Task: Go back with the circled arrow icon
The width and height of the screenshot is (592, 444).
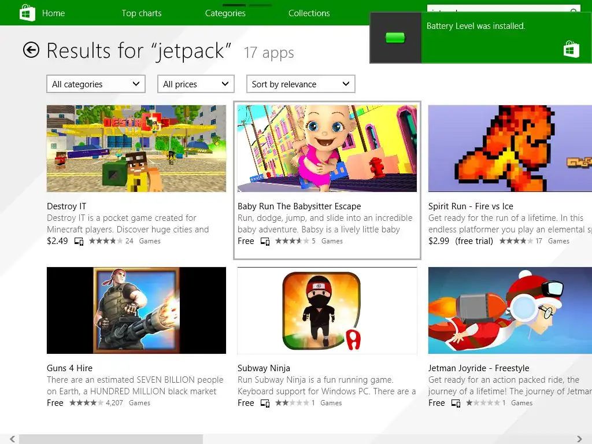Action: [31, 50]
